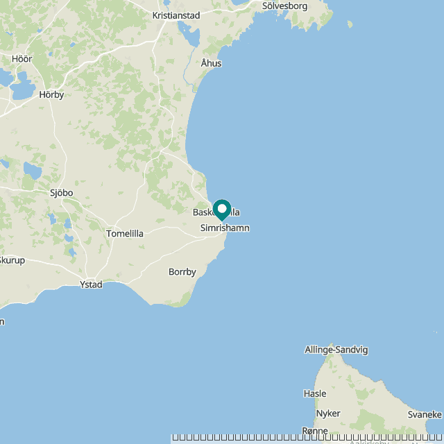Click the Kristianstad city label
This screenshot has height=444, width=444.
point(176,15)
